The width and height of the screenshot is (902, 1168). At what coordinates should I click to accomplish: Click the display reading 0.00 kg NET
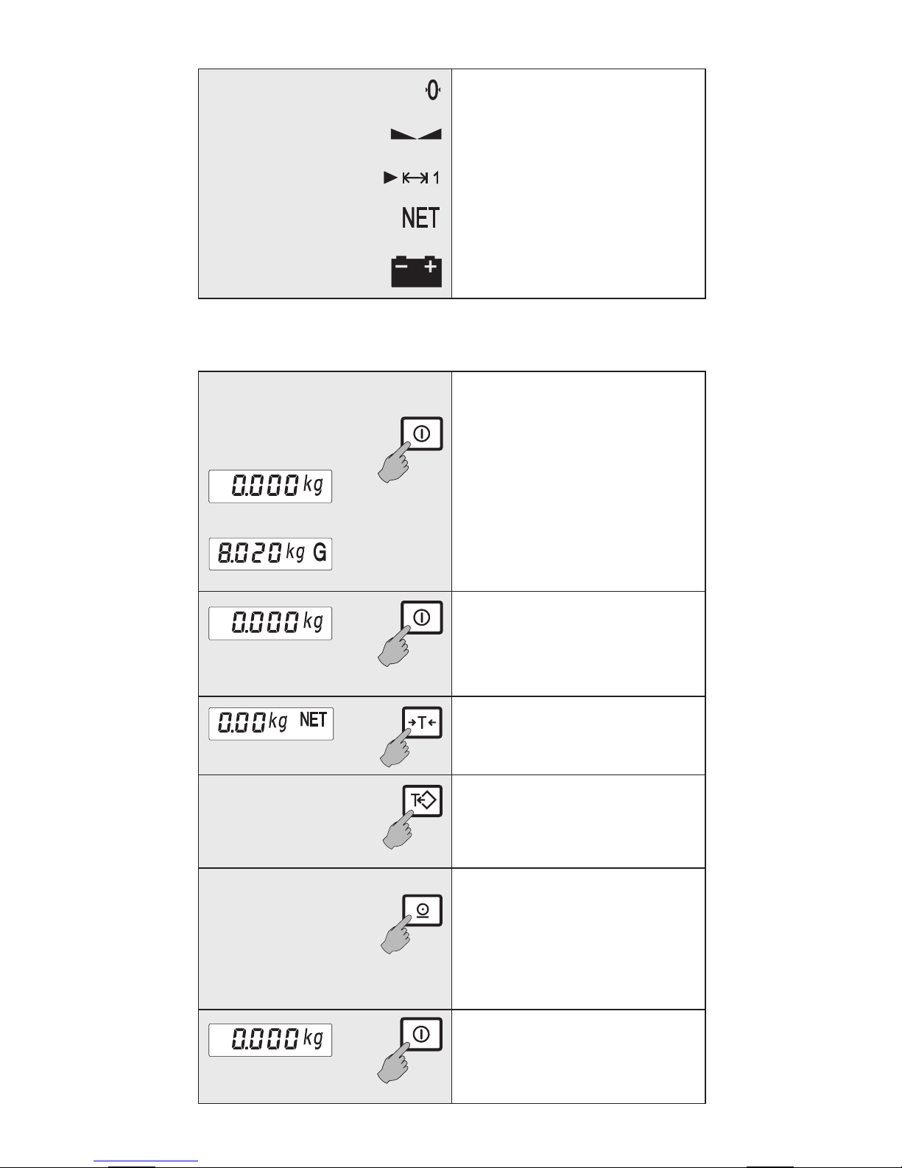pos(271,724)
